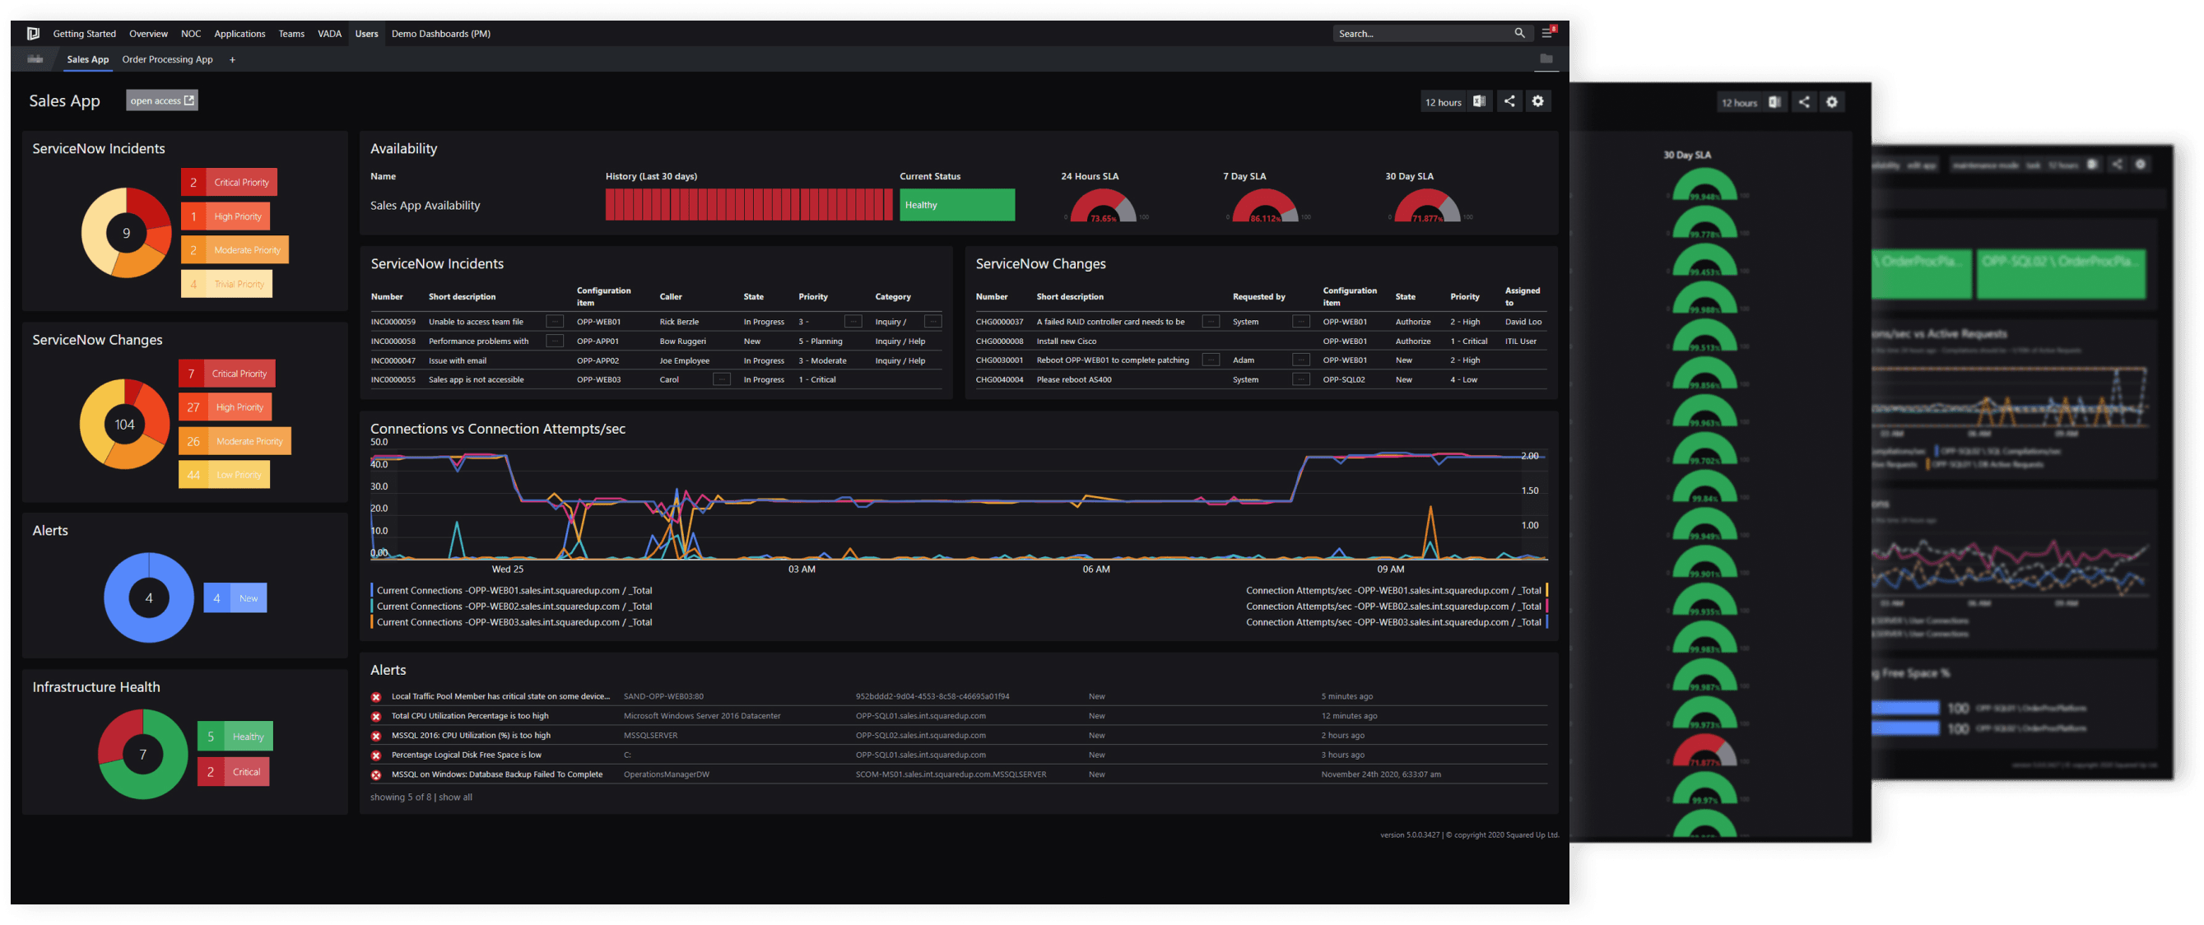Click the 24 Hours SLA gauge 73.65%
Viewport: 2204px width, 925px height.
(x=1103, y=206)
